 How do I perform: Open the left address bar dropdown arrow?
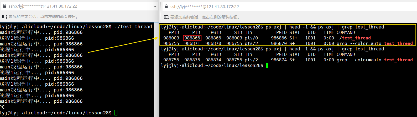(x=155, y=6)
